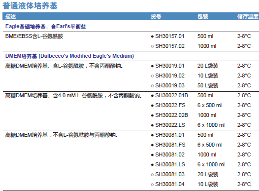Click the filled bullet beside SH30081.LS

pos(152,165)
